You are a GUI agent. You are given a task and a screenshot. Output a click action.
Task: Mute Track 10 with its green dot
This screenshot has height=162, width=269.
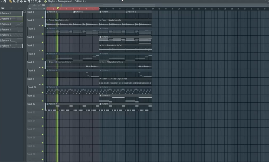(43, 92)
